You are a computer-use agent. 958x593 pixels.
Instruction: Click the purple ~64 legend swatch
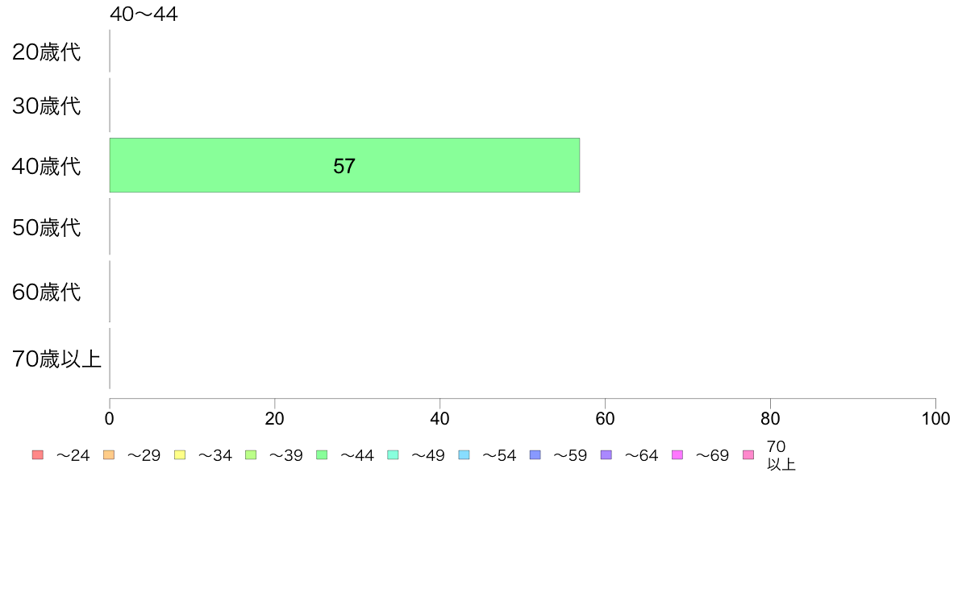click(606, 455)
